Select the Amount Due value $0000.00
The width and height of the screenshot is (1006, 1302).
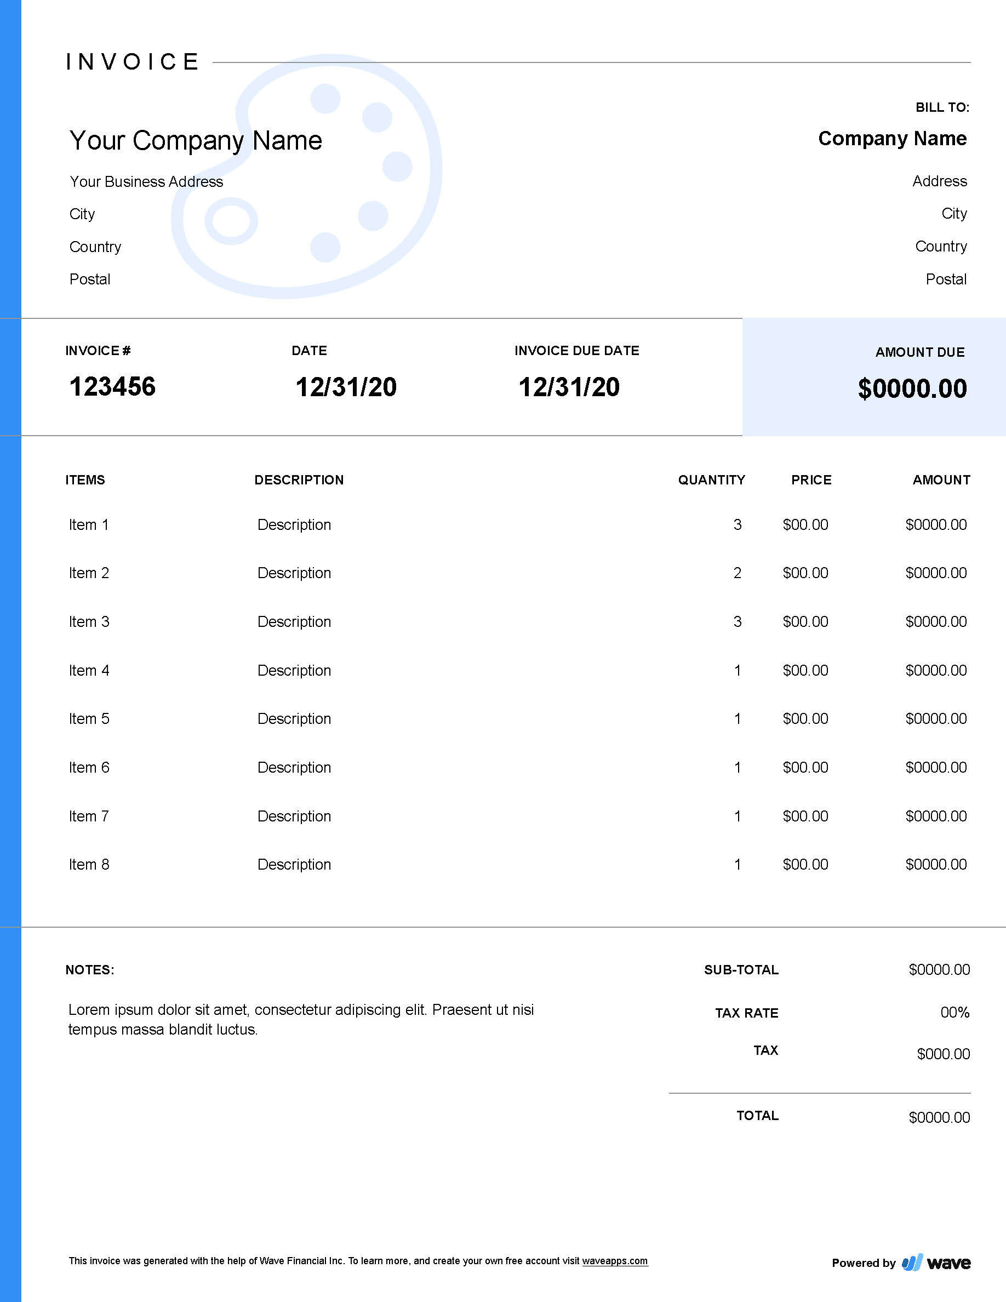[912, 388]
